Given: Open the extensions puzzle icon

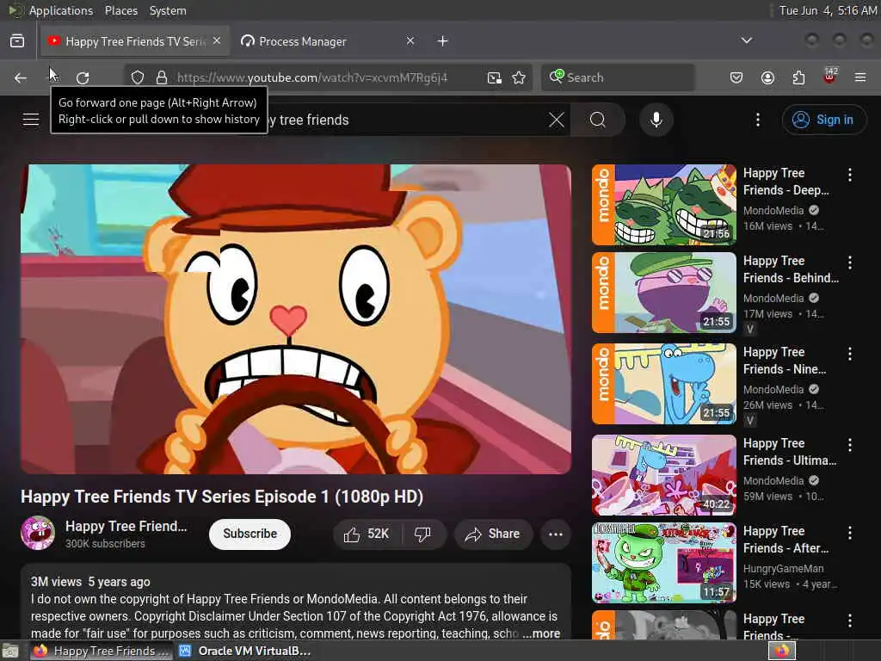Looking at the screenshot, I should (x=798, y=77).
